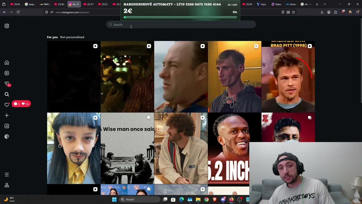Click the green donation goal progress bar
362x204 pixels.
(x=180, y=17)
